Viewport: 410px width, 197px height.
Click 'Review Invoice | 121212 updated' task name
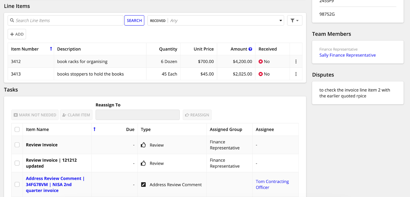tap(51, 163)
